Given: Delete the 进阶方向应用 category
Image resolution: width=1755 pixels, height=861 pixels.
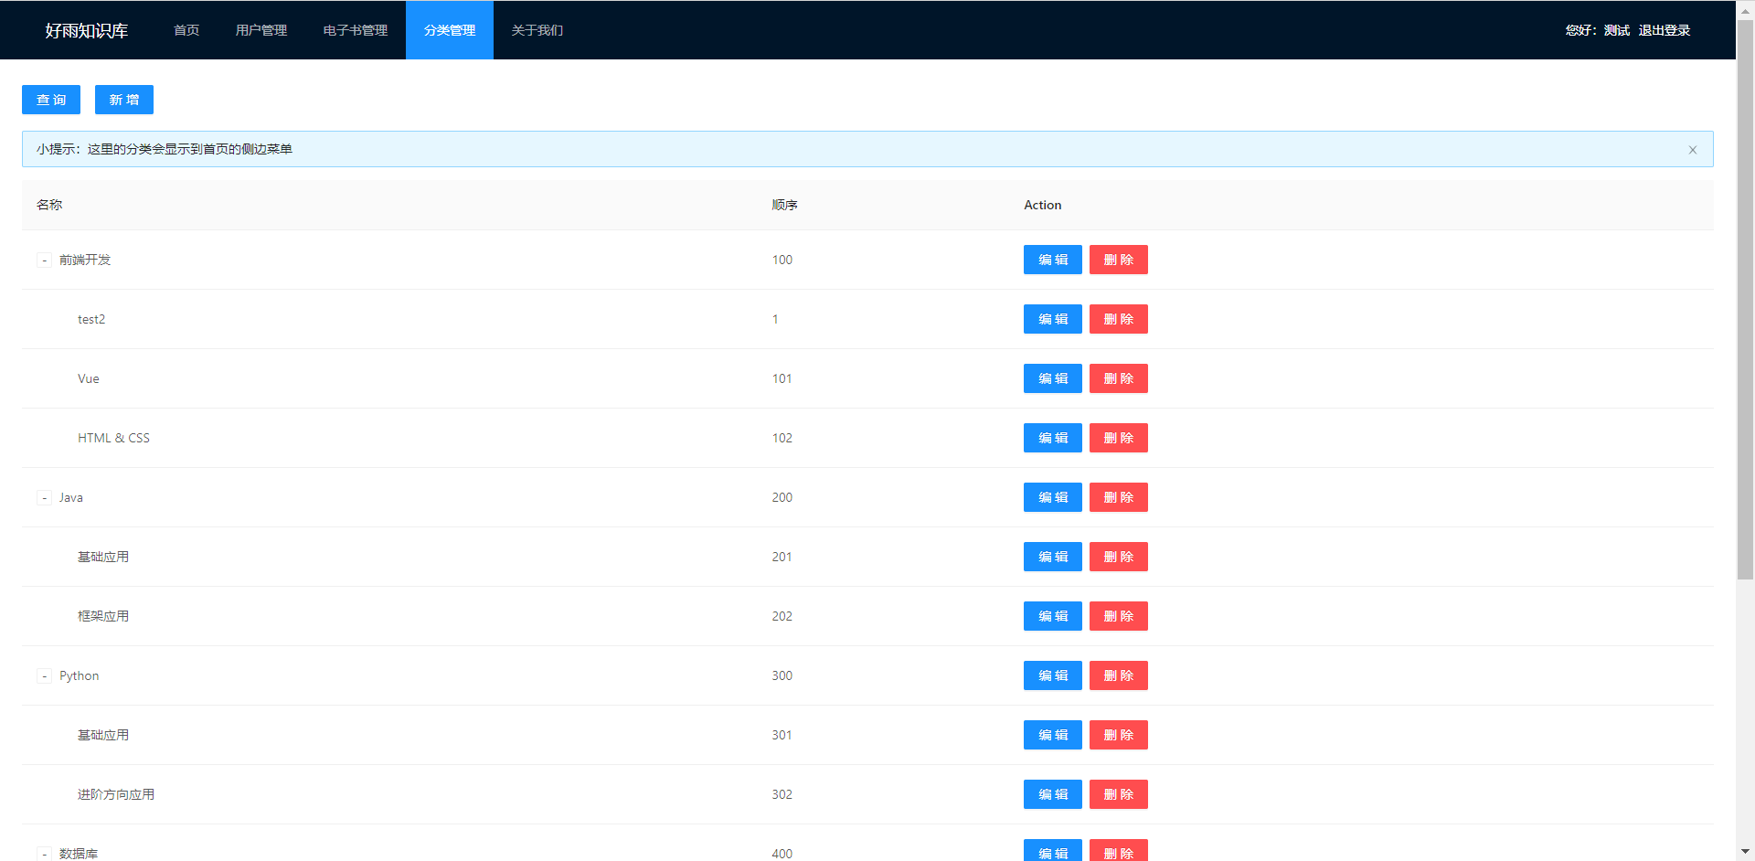Looking at the screenshot, I should click(1119, 794).
